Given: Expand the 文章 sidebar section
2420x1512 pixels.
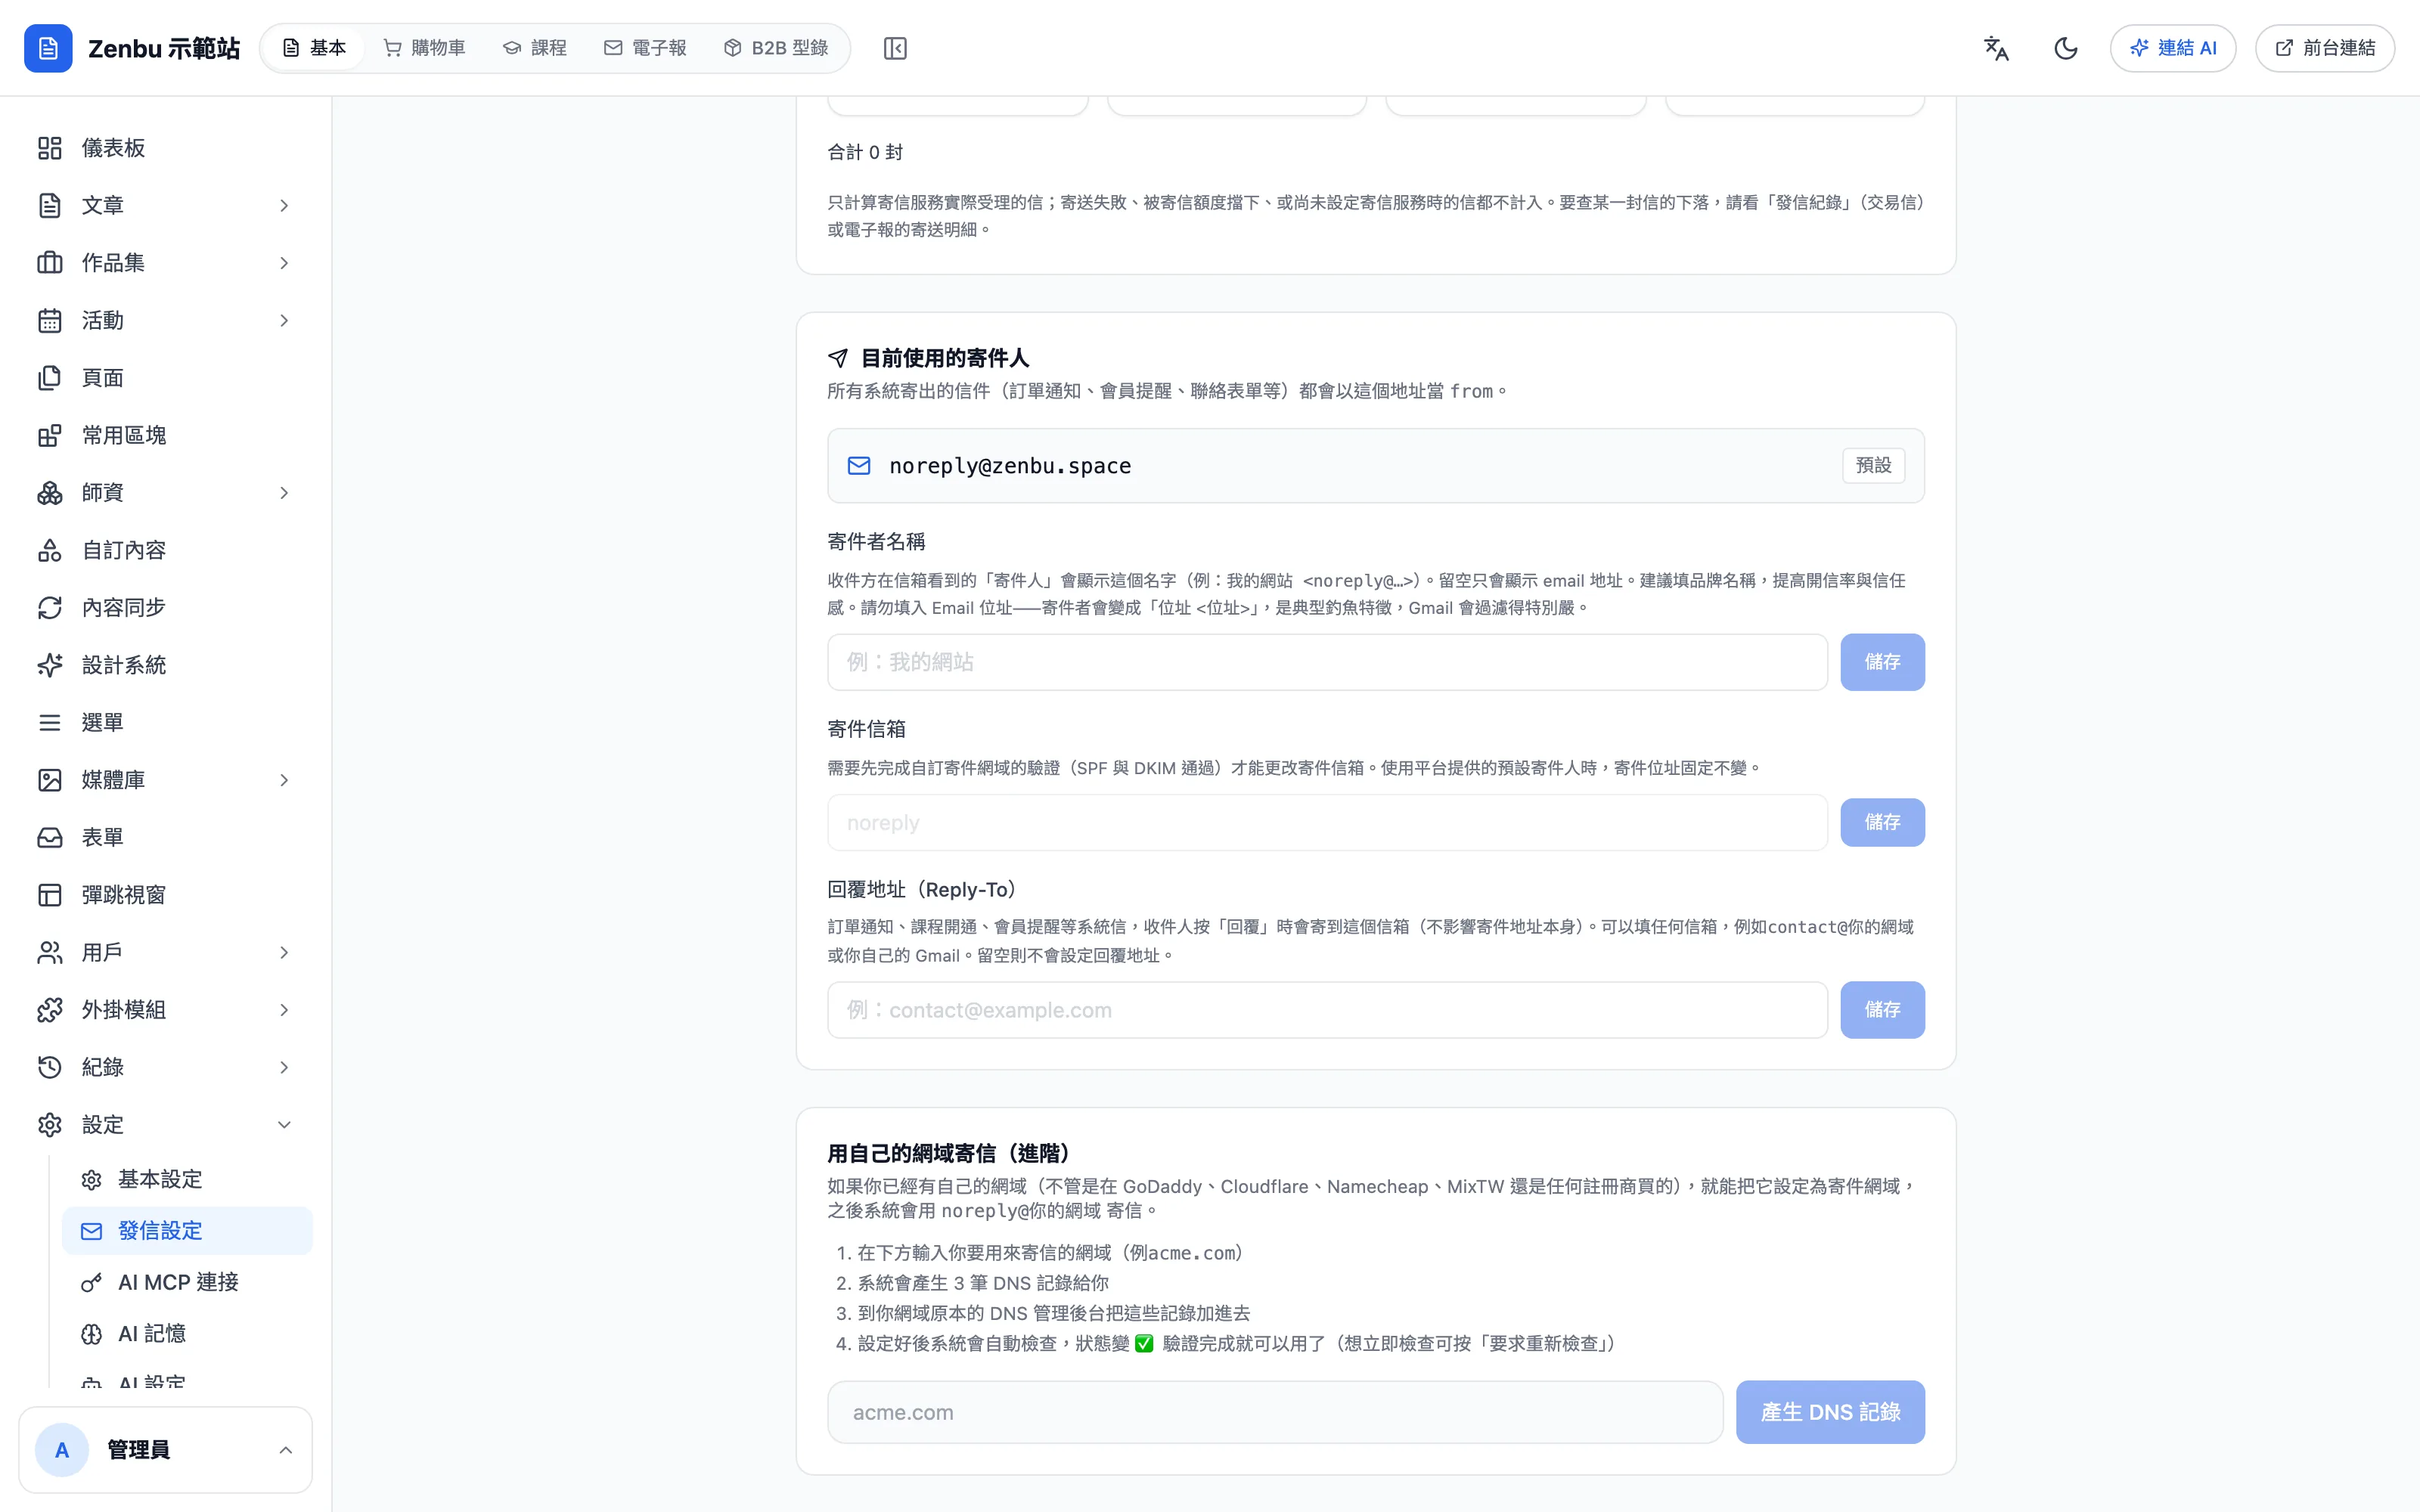Looking at the screenshot, I should point(166,205).
